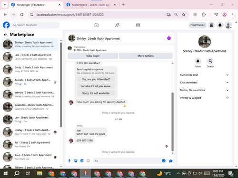This screenshot has height=178, width=238.
Task: Expand Chat members section
Action: point(204,83)
